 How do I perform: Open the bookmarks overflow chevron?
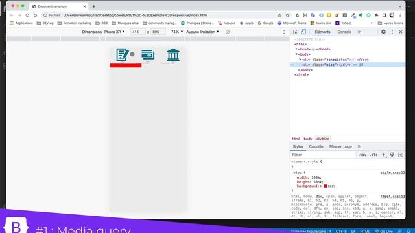[372, 23]
